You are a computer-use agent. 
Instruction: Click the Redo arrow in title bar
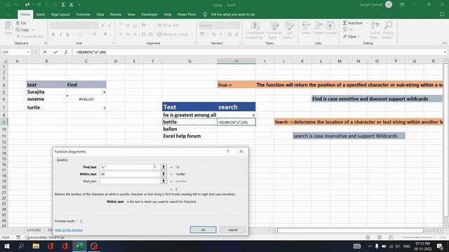(27, 5)
